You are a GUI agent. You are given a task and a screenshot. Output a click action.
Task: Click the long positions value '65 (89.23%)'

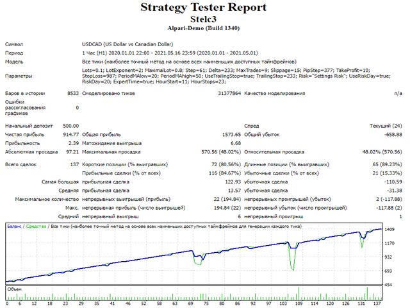click(387, 164)
